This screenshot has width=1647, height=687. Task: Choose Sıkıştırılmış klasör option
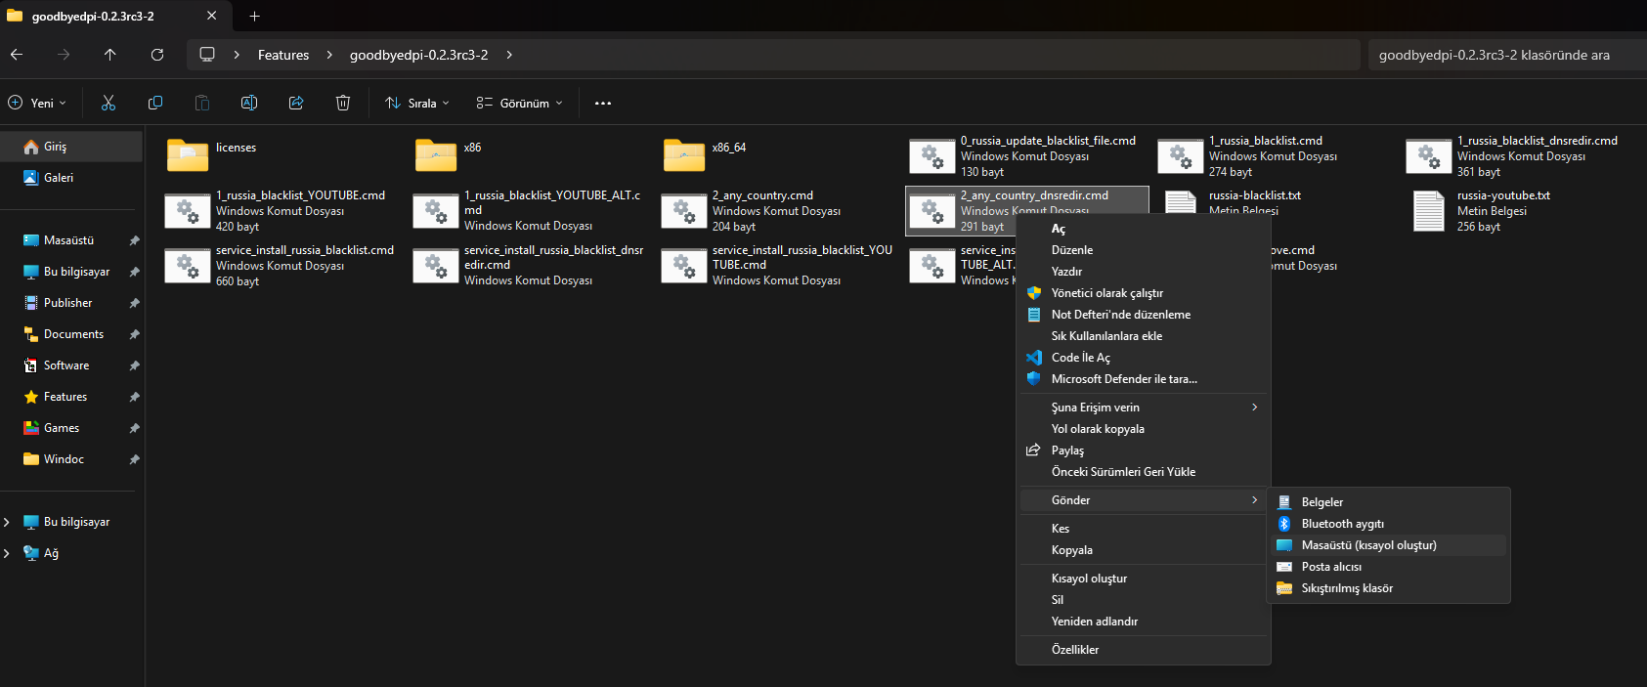coord(1389,588)
